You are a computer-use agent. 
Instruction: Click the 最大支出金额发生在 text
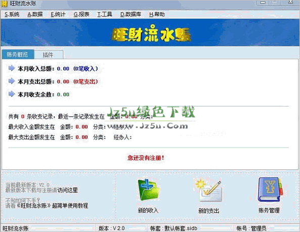[31, 137]
